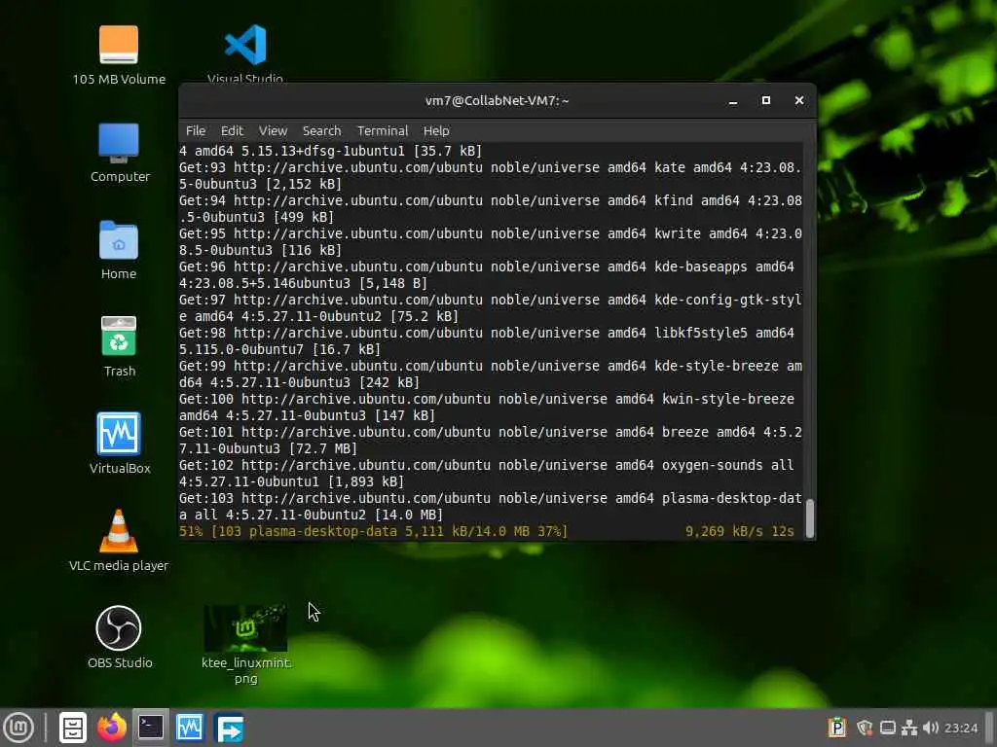This screenshot has width=997, height=747.
Task: Click the Get:96 kde-baseapps line
Action: click(x=487, y=275)
